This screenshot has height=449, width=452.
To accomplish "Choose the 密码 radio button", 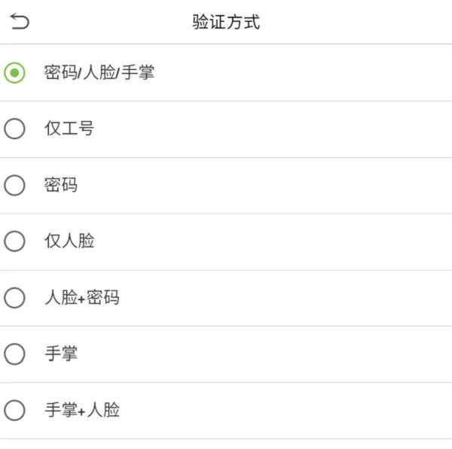I will 14,185.
